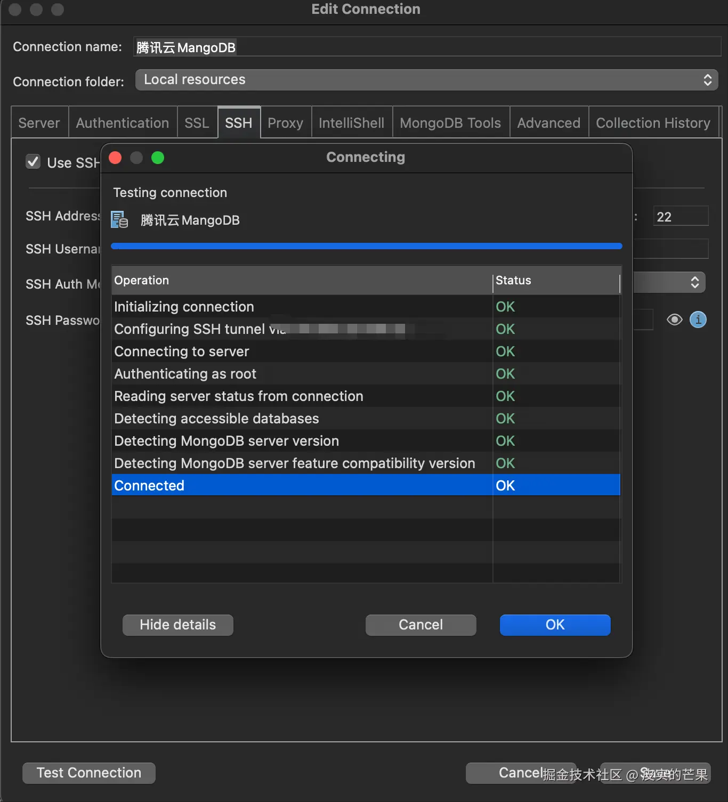
Task: Select the SSH tab
Action: coord(239,123)
